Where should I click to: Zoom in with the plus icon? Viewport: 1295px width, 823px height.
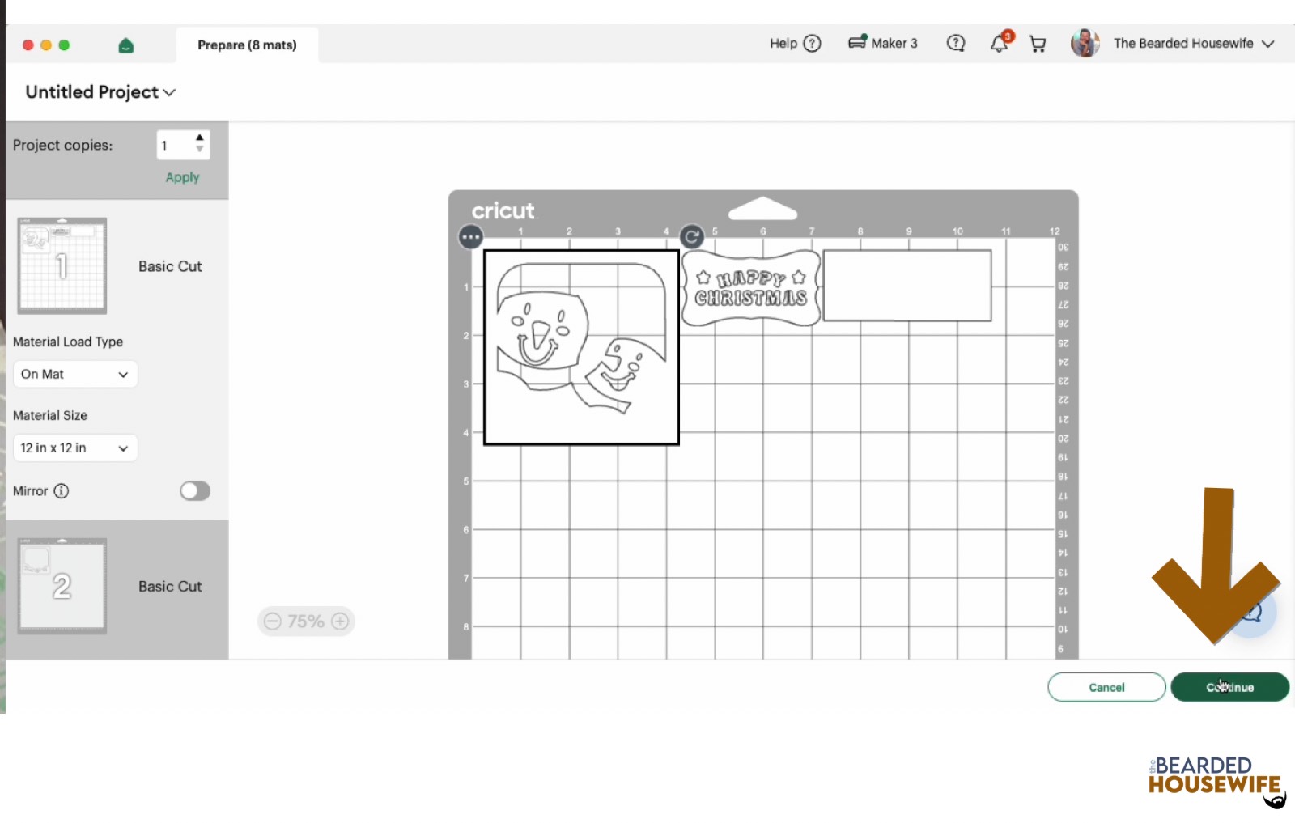pos(341,621)
